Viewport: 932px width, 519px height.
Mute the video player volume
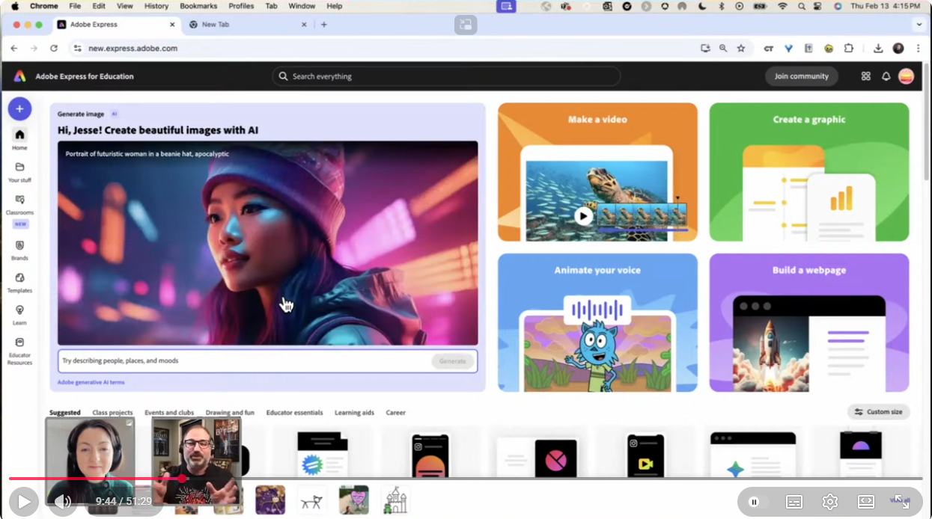63,501
